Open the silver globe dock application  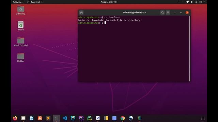(131, 118)
